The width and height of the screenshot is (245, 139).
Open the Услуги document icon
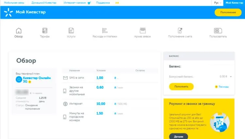coord(71,31)
